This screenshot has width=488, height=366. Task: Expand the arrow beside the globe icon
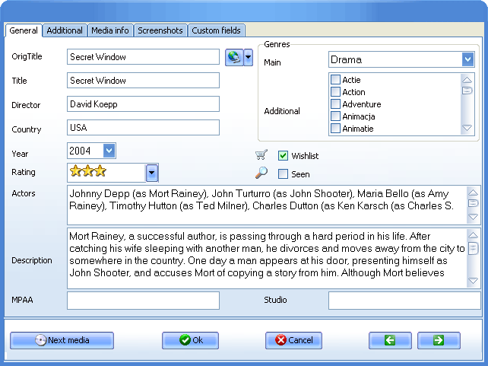(248, 57)
